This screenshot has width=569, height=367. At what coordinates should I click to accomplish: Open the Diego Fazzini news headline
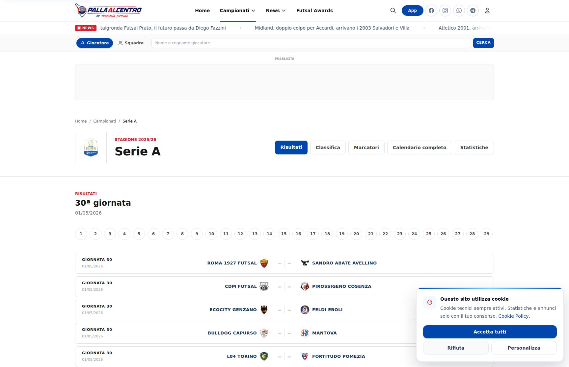coord(163,28)
